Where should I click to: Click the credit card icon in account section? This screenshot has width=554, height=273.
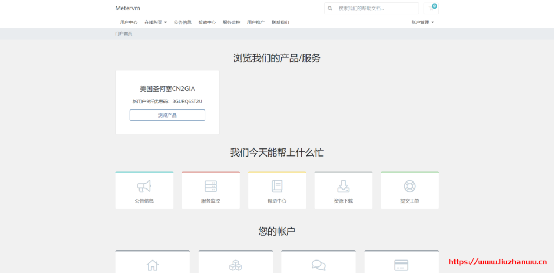(x=401, y=265)
